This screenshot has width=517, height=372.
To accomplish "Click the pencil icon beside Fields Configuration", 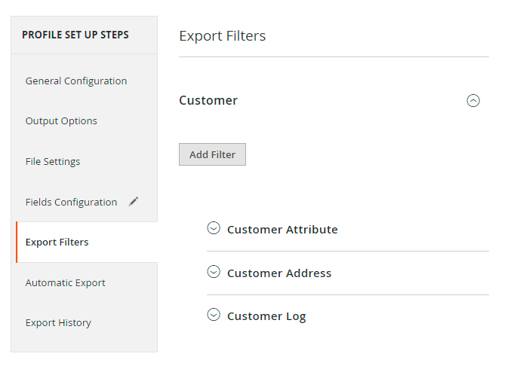I will pos(134,201).
